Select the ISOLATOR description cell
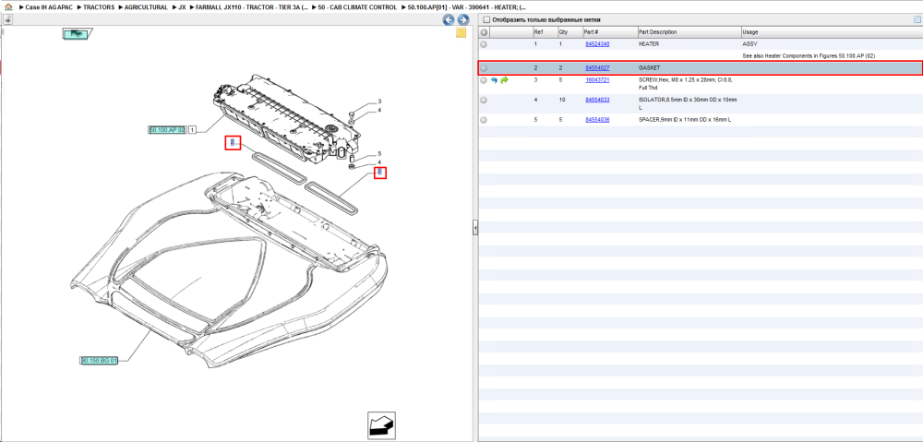 pyautogui.click(x=688, y=103)
